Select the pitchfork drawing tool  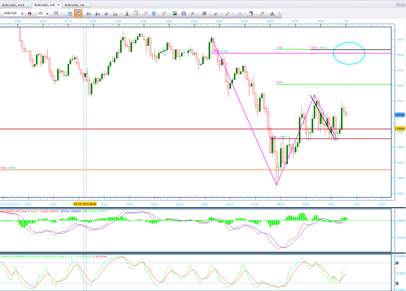[193, 13]
